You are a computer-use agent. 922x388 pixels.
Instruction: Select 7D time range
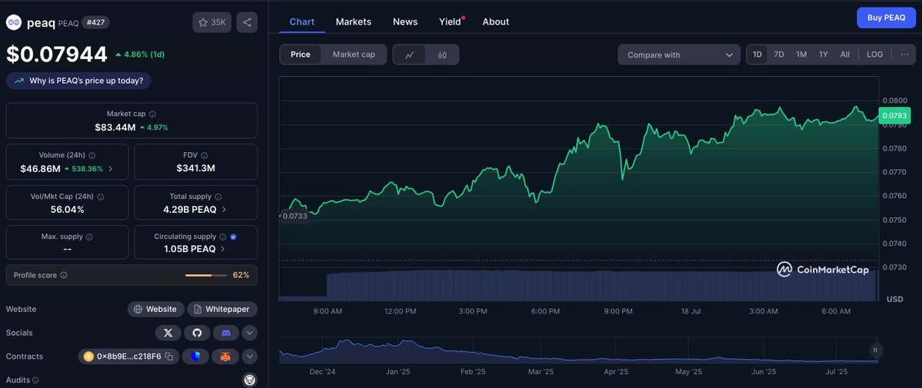pos(778,54)
